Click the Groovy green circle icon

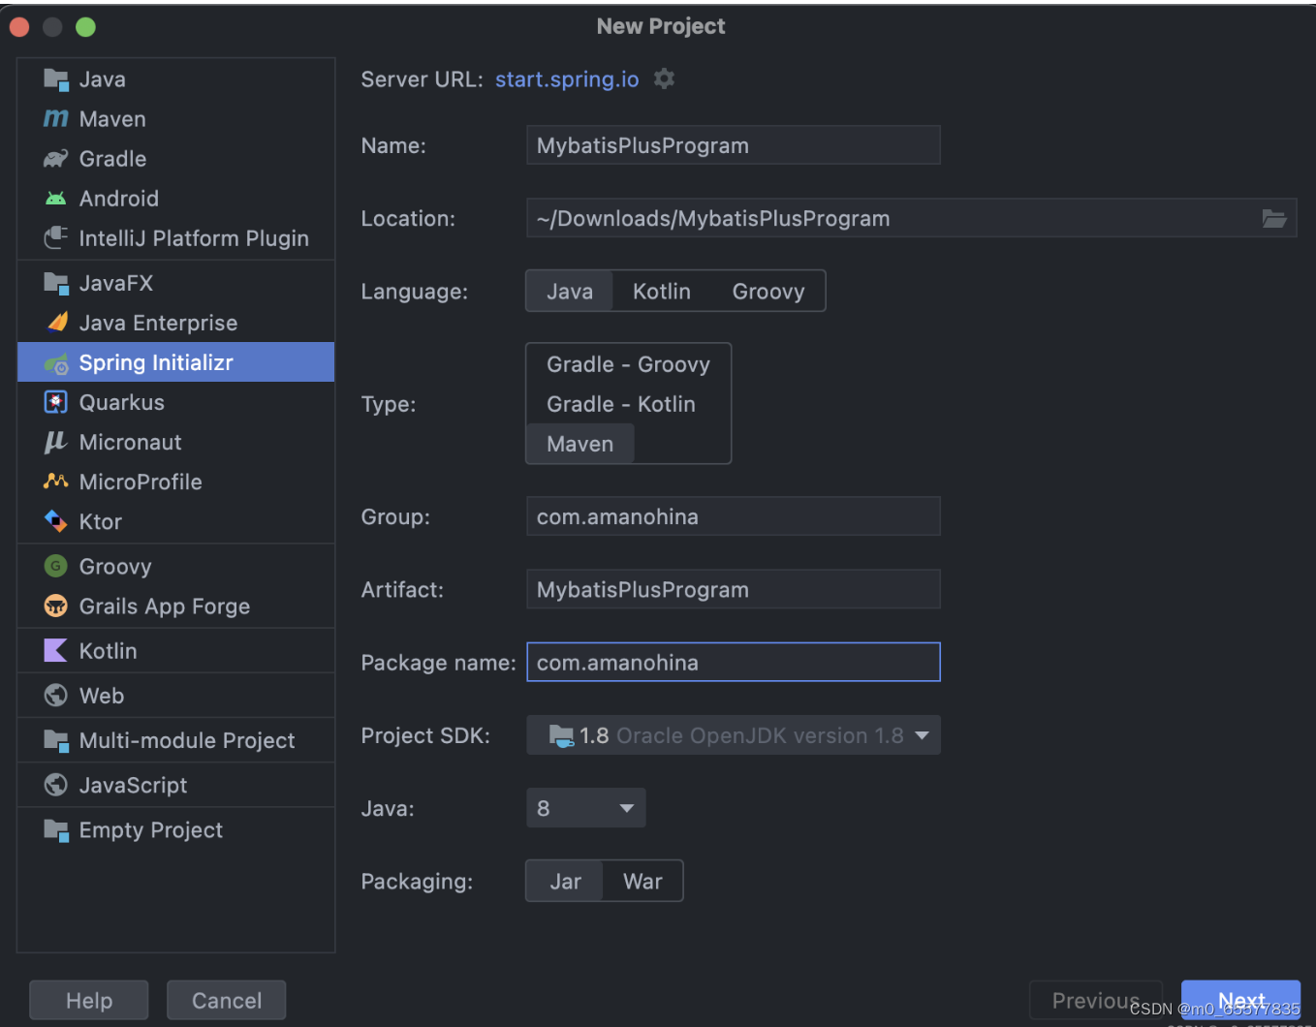click(56, 566)
